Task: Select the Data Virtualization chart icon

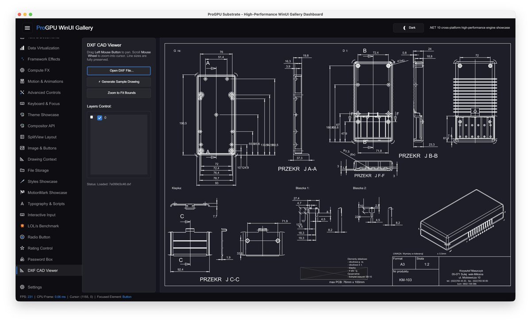Action: click(x=23, y=48)
